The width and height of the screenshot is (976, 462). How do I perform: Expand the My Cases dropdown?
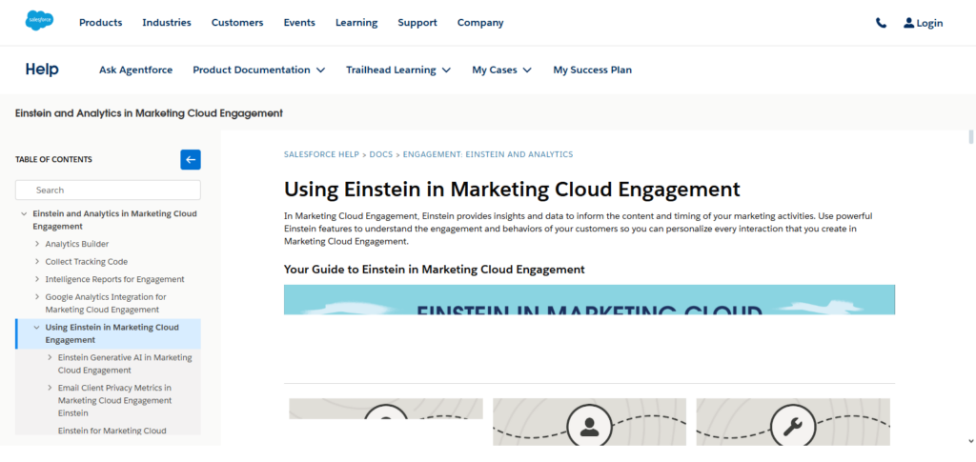click(x=501, y=70)
